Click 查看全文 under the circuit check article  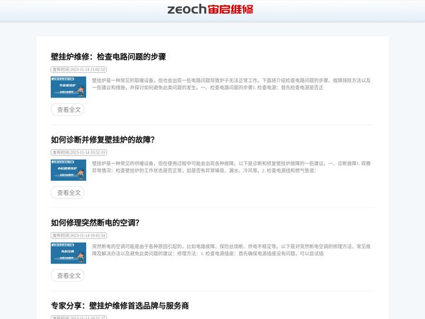(67, 110)
